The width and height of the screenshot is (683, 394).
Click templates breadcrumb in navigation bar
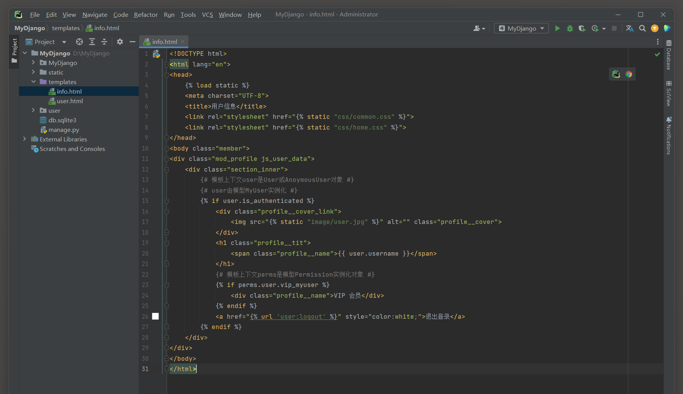coord(66,28)
